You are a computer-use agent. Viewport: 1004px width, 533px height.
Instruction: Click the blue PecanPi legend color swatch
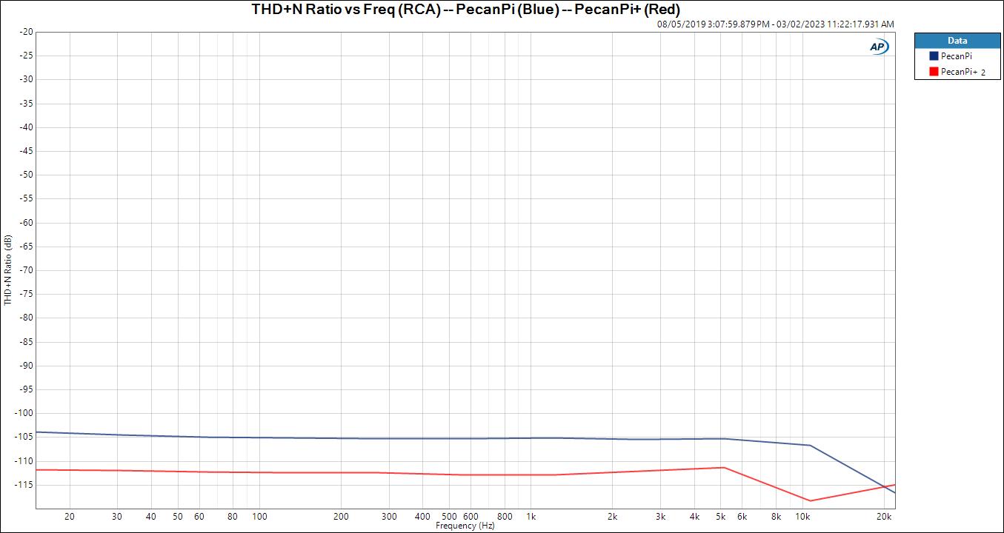(934, 56)
